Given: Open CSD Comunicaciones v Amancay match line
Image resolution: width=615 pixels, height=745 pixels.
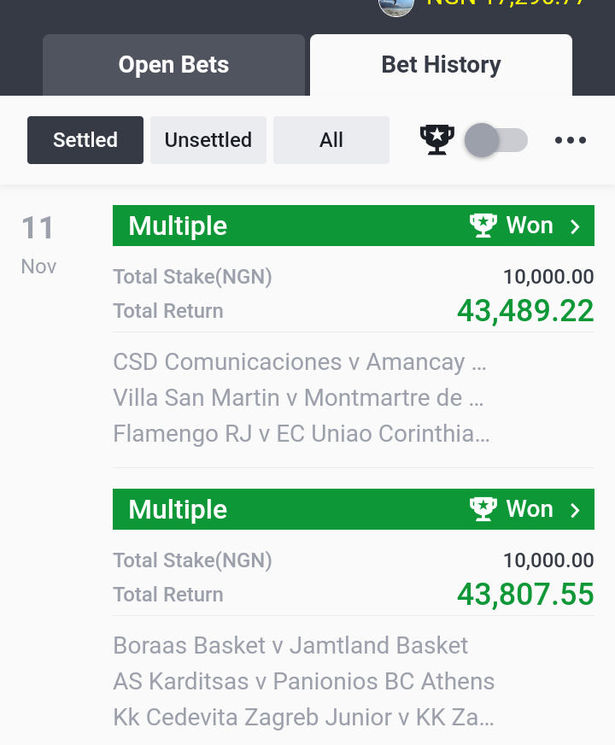Looking at the screenshot, I should (300, 362).
